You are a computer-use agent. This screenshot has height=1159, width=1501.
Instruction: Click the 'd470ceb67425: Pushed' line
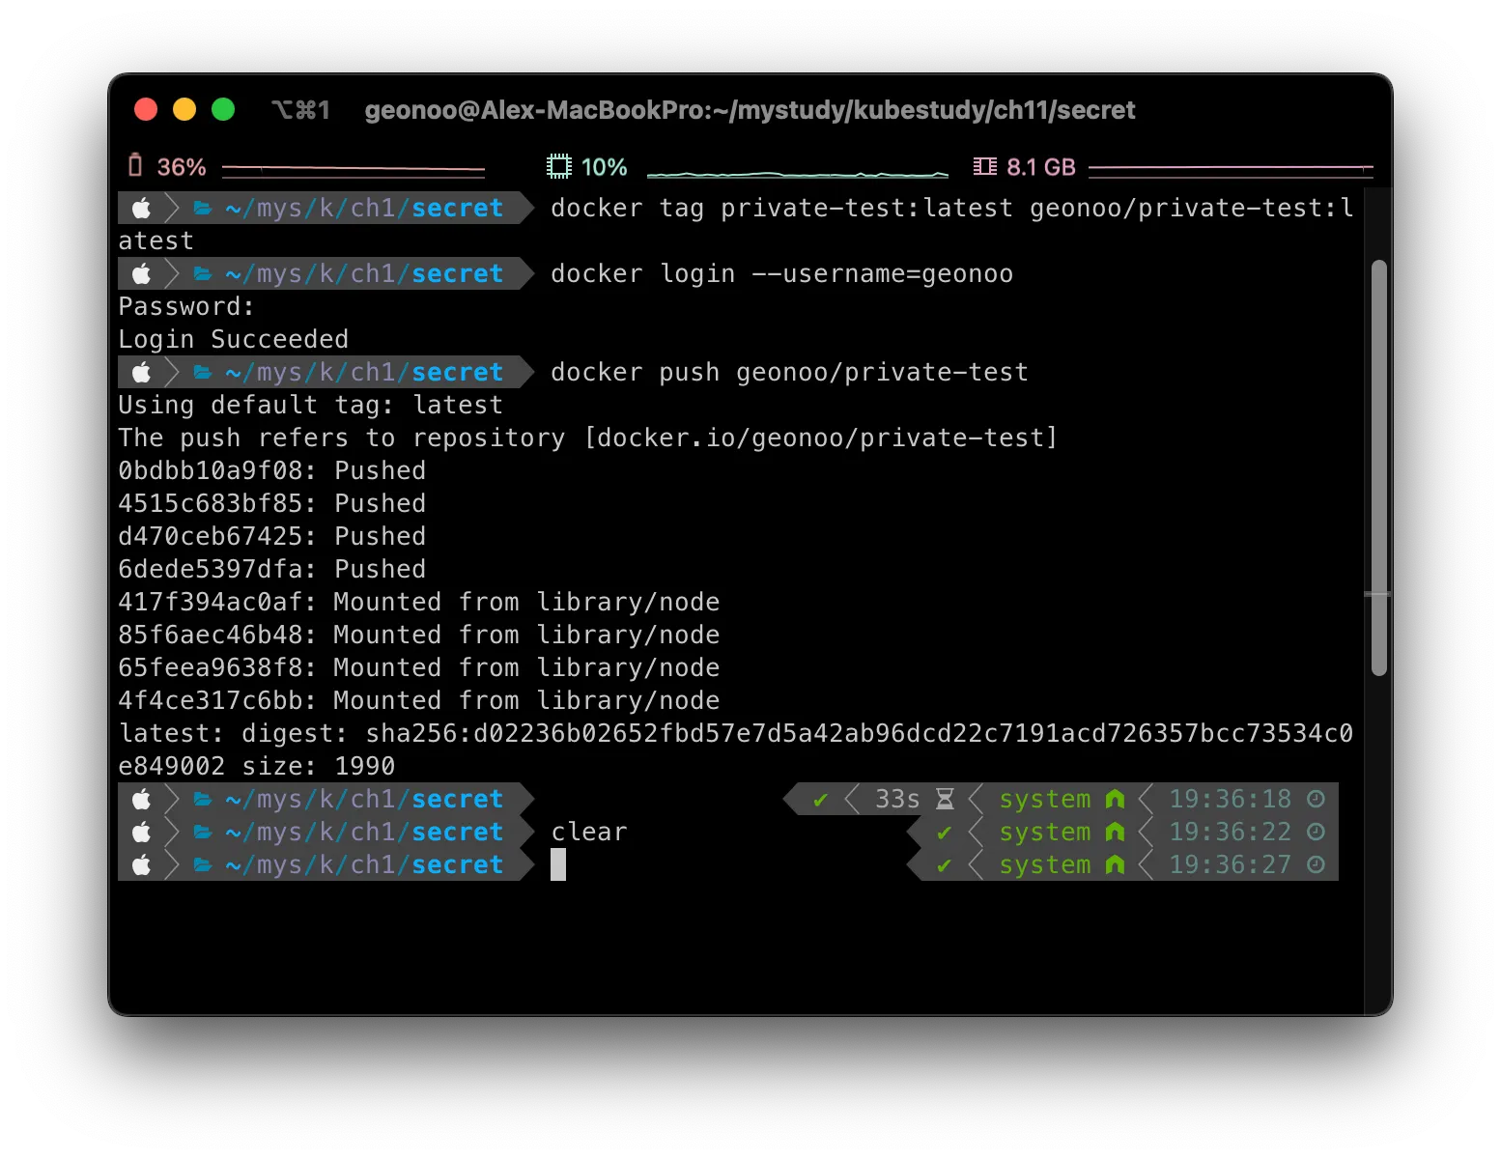[x=271, y=536]
